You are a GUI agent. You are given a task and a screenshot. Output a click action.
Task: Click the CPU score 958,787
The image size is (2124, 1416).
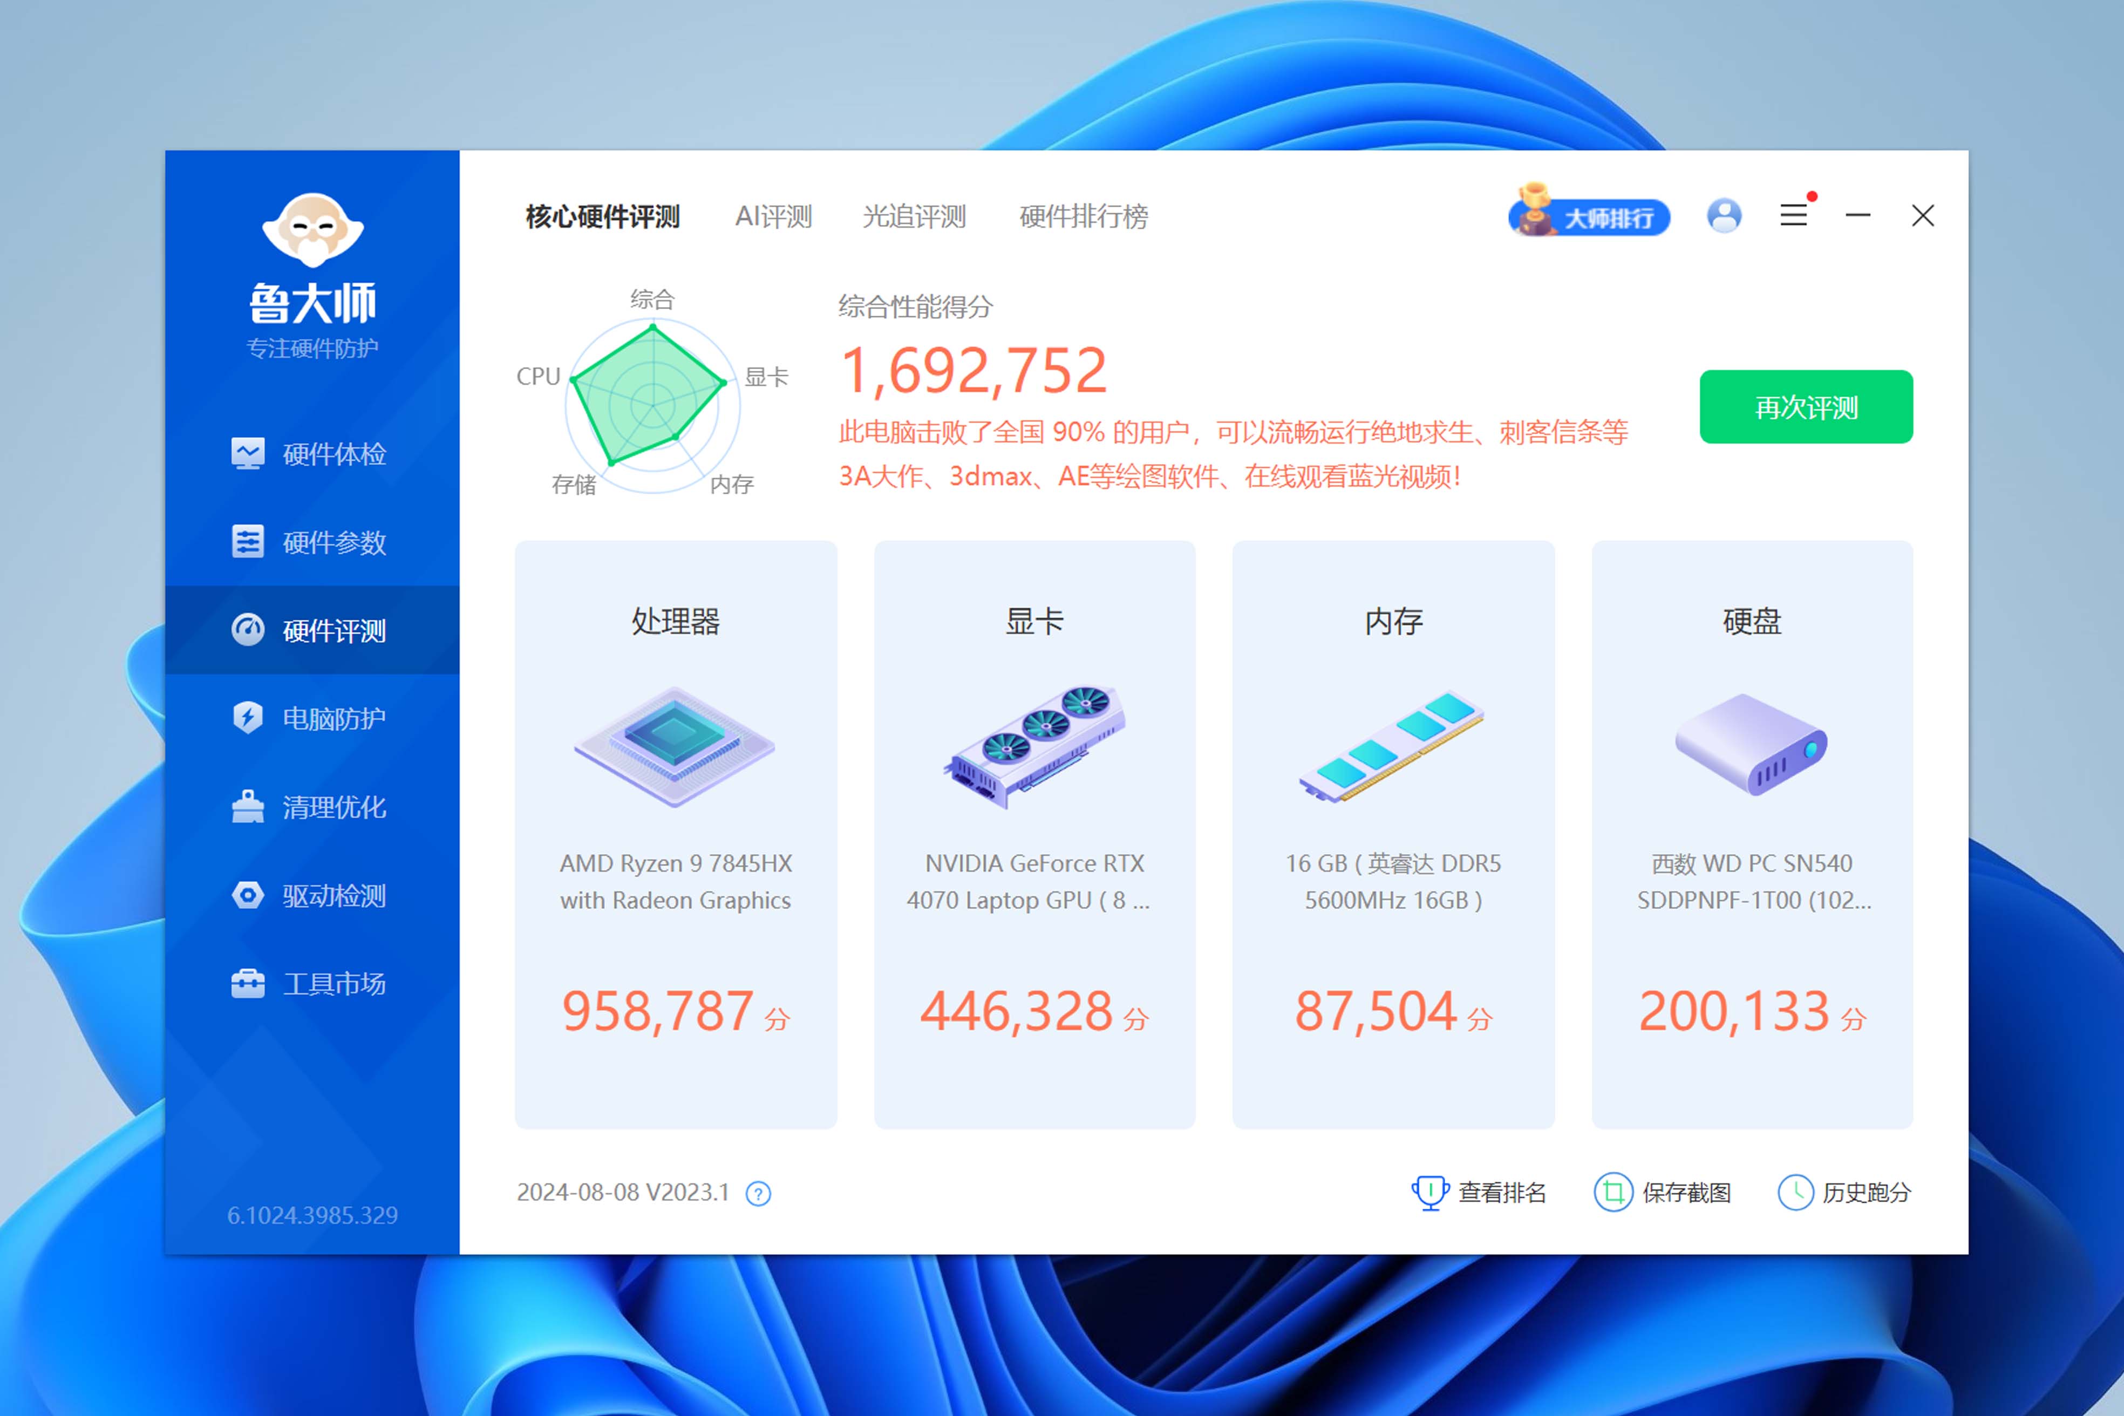pos(657,1011)
